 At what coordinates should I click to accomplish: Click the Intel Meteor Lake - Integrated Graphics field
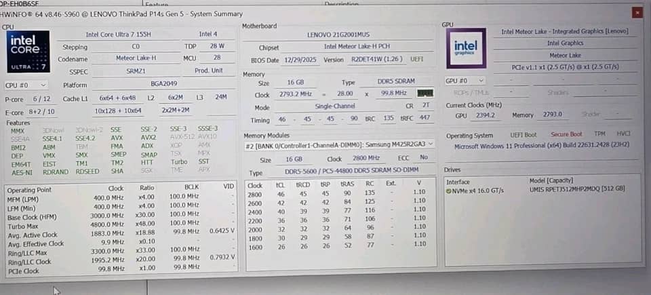click(564, 32)
